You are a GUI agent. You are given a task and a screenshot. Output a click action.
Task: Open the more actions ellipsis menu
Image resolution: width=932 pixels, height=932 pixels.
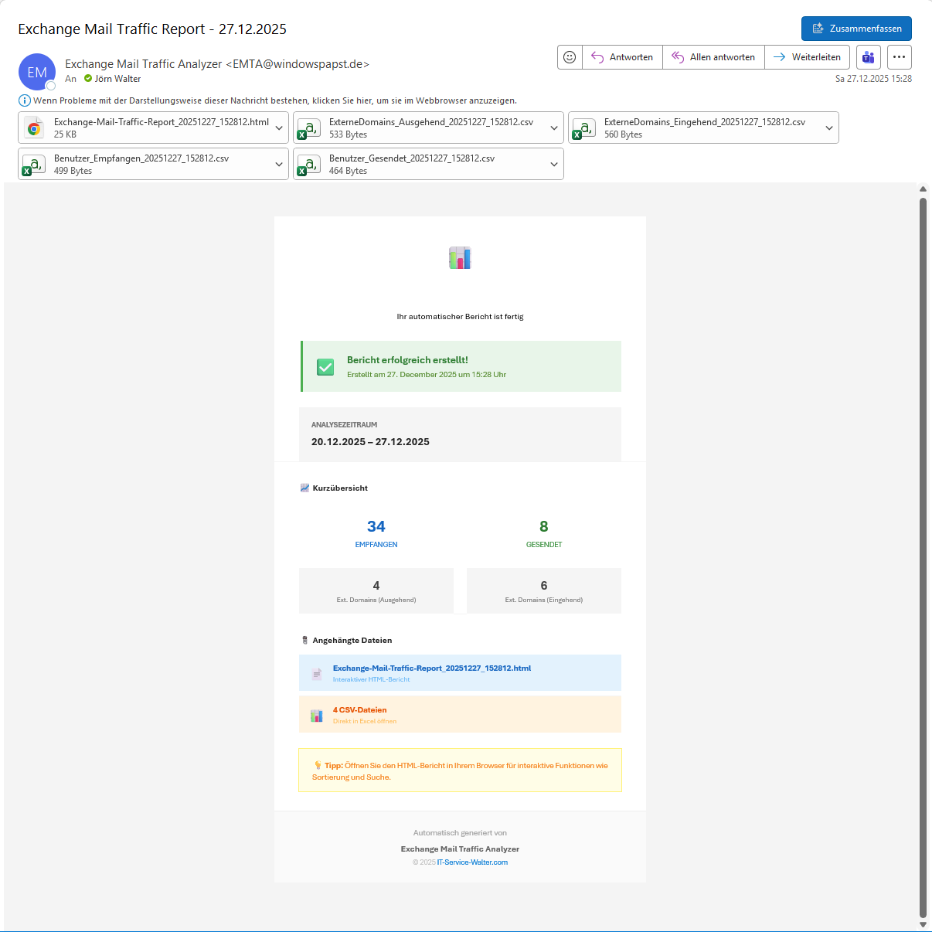(899, 57)
